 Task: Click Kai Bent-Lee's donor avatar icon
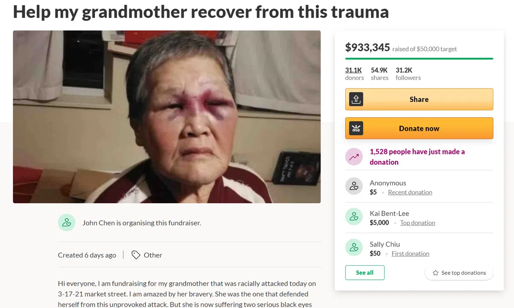point(354,217)
